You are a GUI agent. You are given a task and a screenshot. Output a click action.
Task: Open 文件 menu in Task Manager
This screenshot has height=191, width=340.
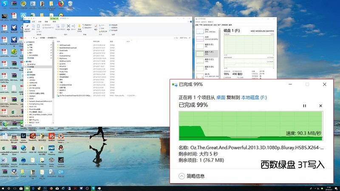tap(198, 22)
